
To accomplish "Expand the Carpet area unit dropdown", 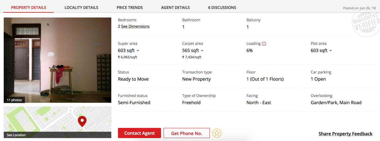I will (x=202, y=51).
